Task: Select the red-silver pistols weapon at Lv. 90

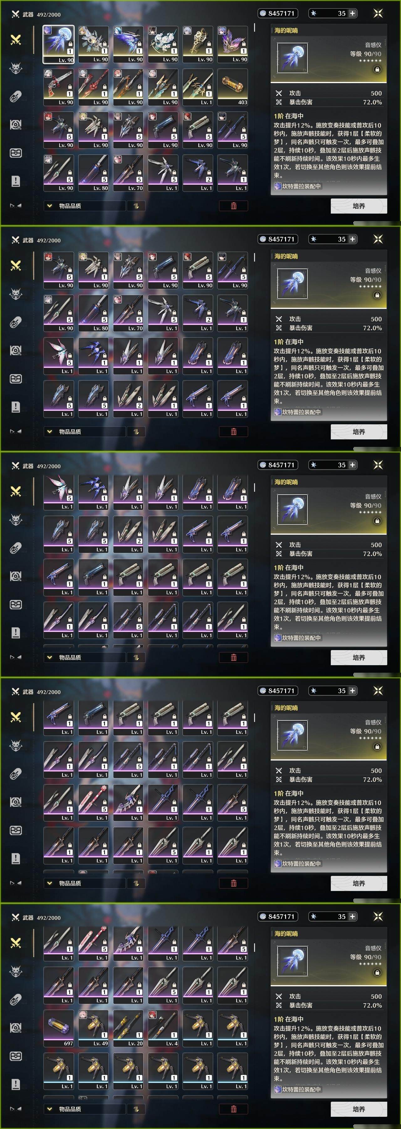Action: [x=59, y=87]
